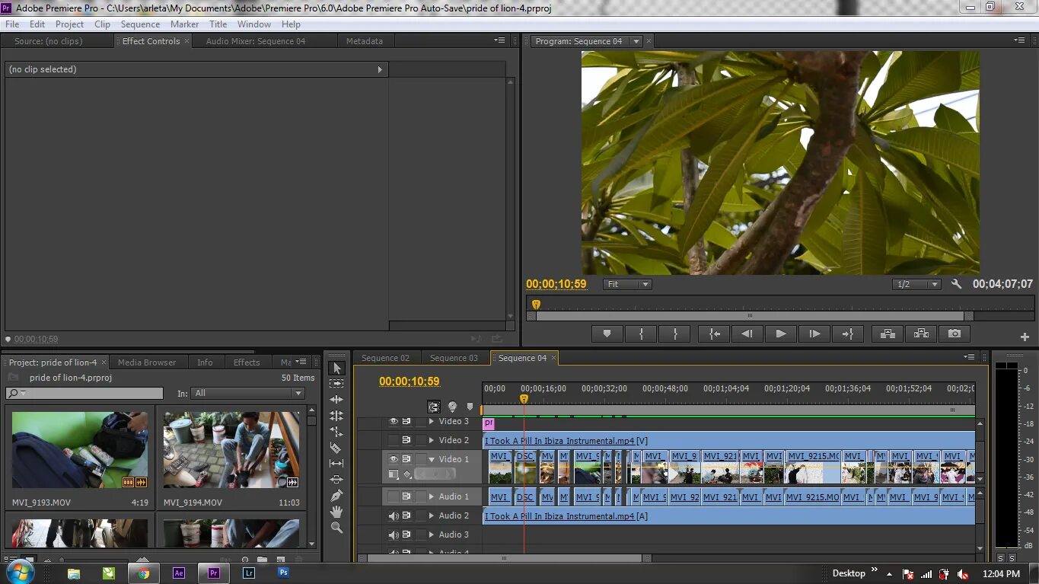
Task: Click the Set Display Style icon on Video 1
Action: pos(394,474)
